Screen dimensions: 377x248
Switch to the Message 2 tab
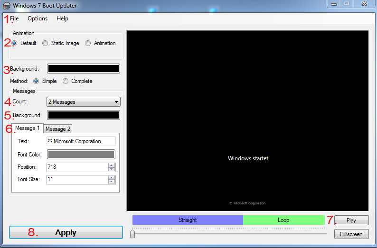tap(58, 129)
